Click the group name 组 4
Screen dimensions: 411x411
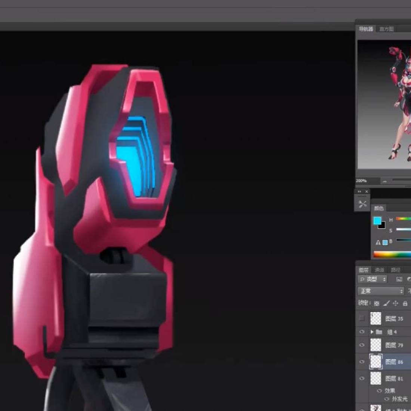coord(392,332)
